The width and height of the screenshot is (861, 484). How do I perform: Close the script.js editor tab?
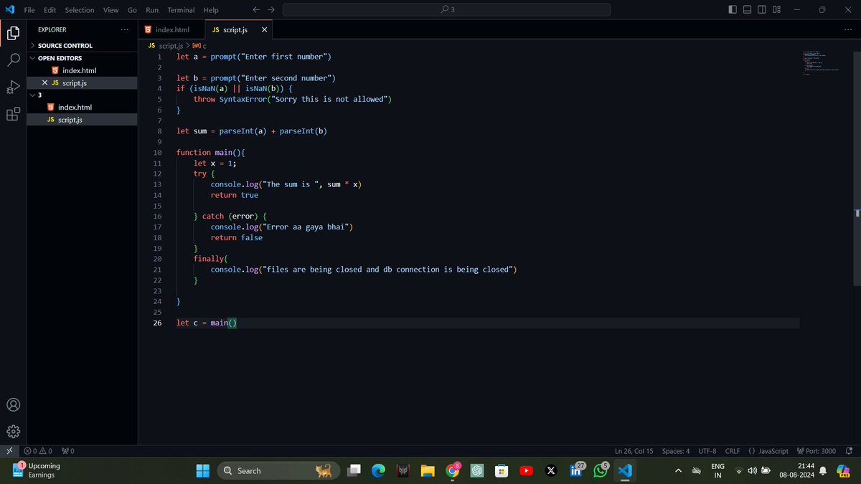(264, 30)
